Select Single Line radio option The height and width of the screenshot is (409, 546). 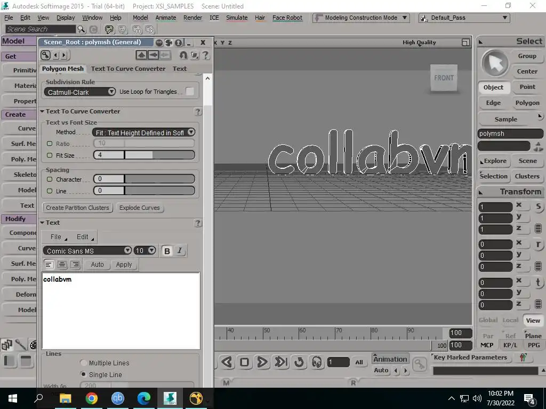[x=83, y=374]
